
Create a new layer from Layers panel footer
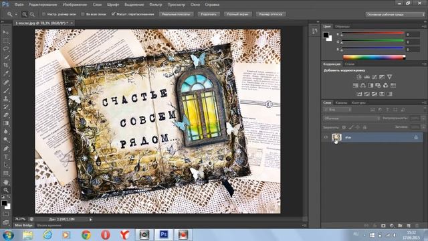[x=409, y=226]
